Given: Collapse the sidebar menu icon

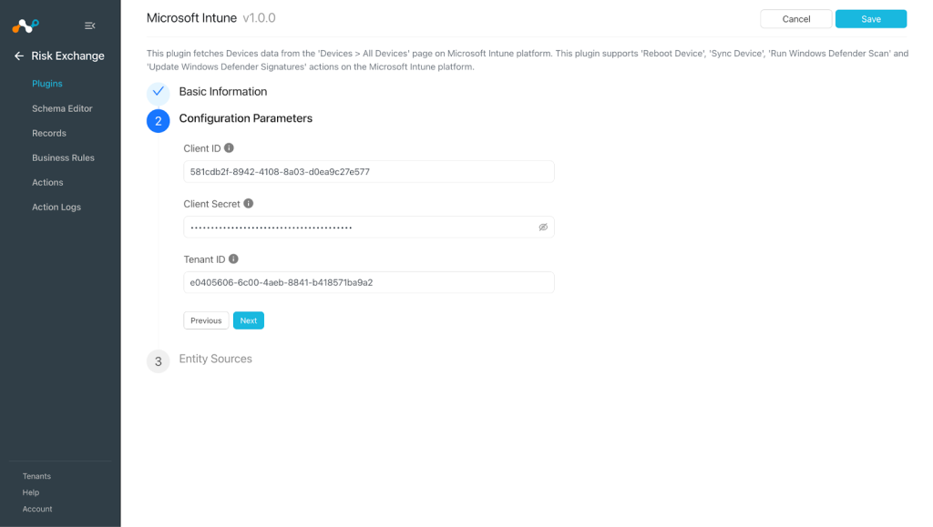Looking at the screenshot, I should pos(90,25).
